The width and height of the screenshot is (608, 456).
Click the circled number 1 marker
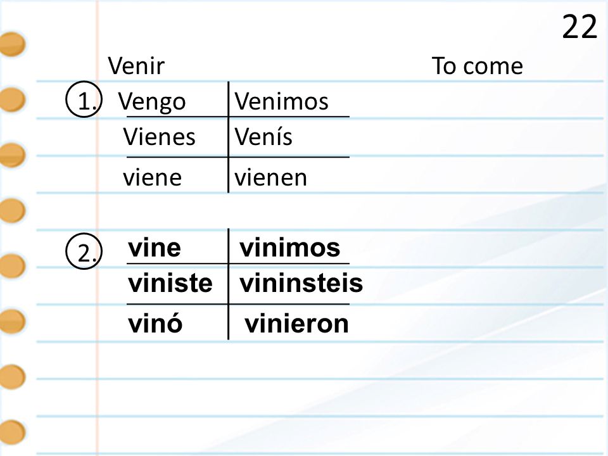tap(84, 99)
